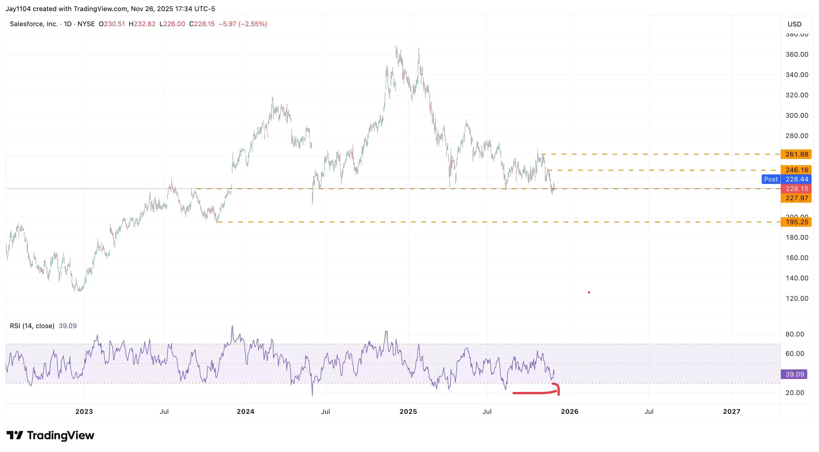
Task: Click the 2026 label on time axis
Action: pos(569,411)
